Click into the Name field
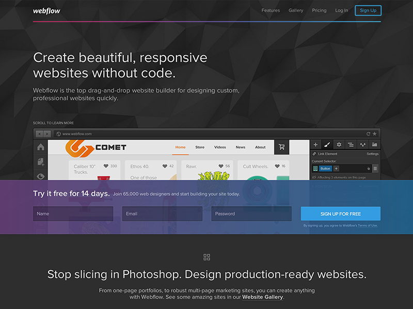413x309 pixels. tap(73, 214)
